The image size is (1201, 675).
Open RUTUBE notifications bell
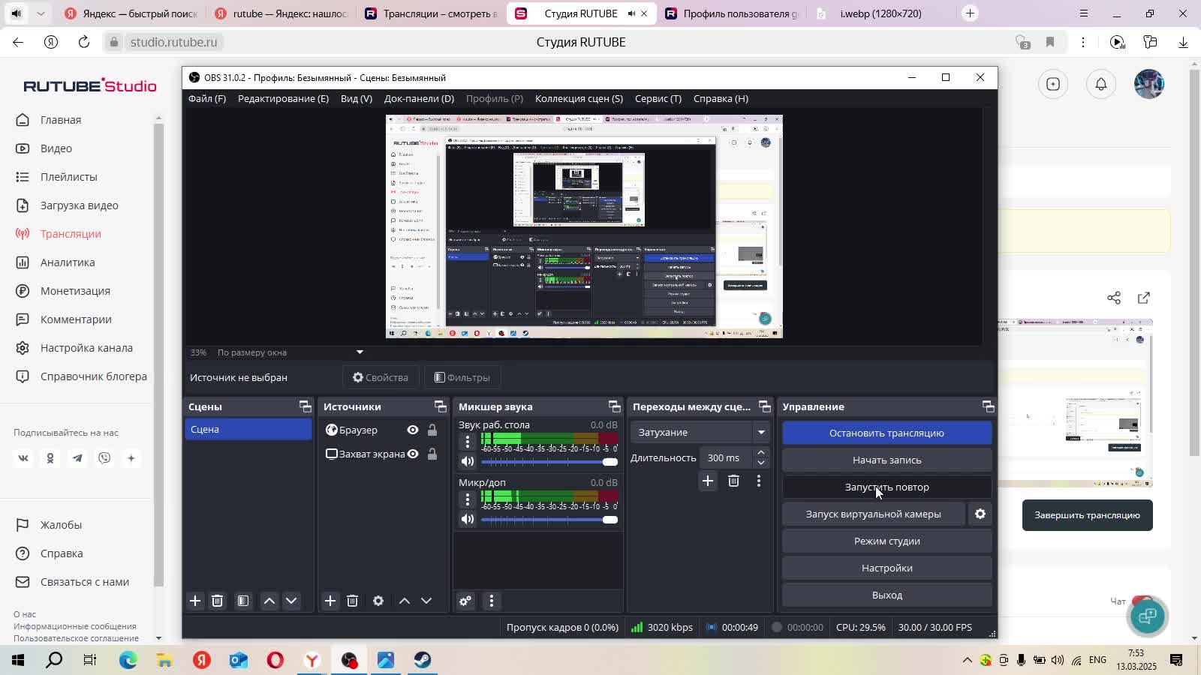(1101, 84)
